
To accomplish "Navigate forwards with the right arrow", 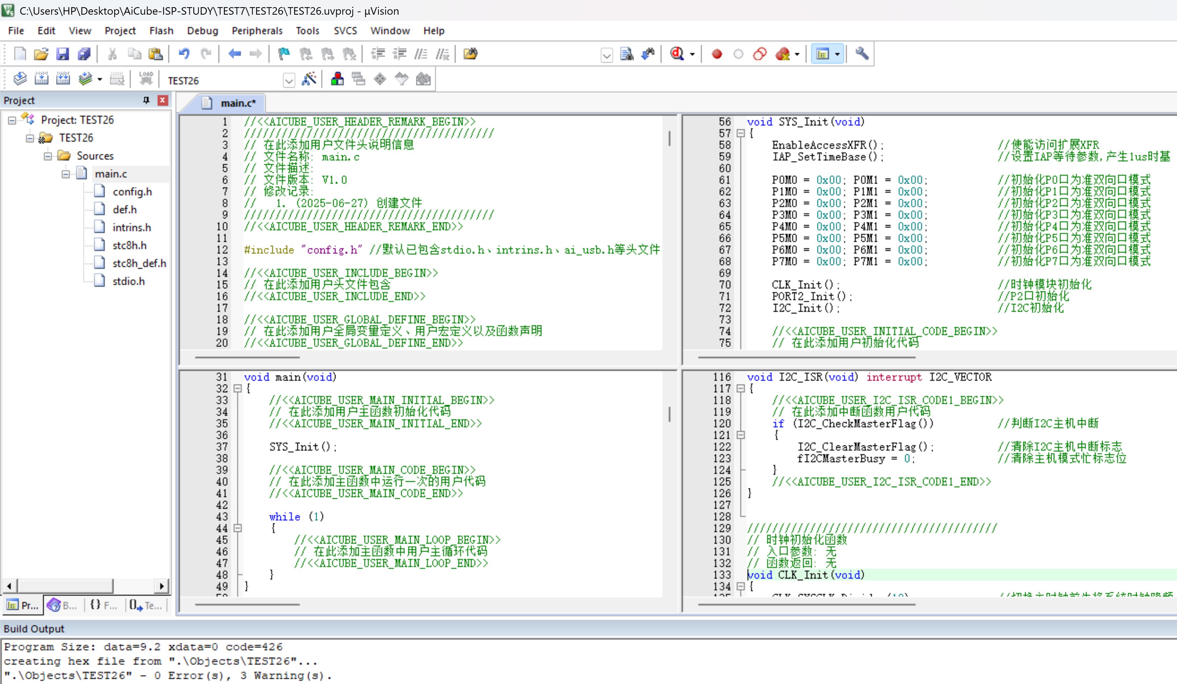I will click(256, 54).
